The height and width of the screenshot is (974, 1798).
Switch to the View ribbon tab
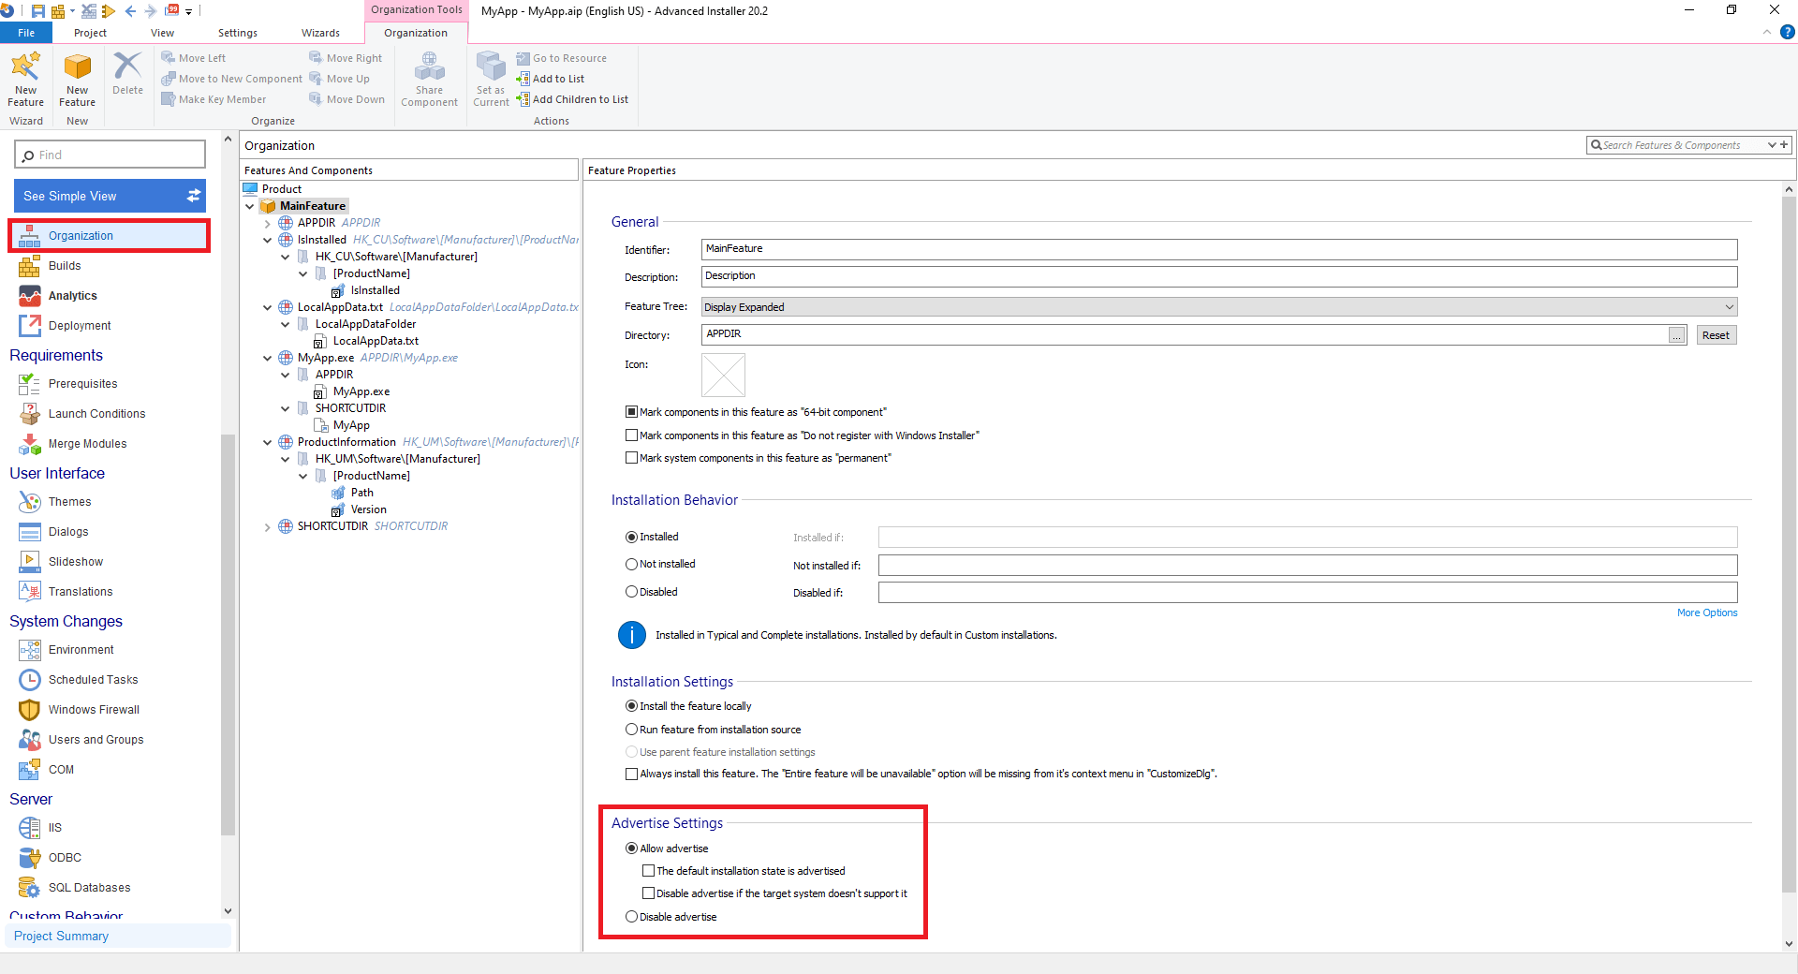pos(162,33)
